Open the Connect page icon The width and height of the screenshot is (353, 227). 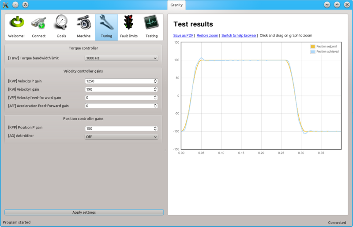click(39, 27)
